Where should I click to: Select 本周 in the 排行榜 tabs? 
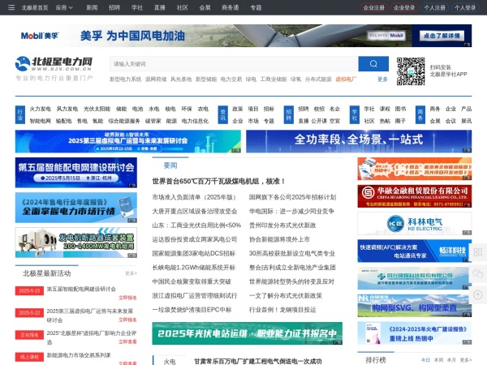[x=438, y=360]
